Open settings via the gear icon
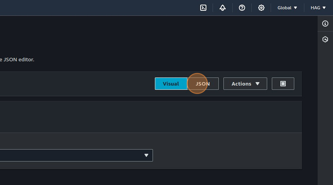Viewport: 333px width, 185px height. click(261, 8)
